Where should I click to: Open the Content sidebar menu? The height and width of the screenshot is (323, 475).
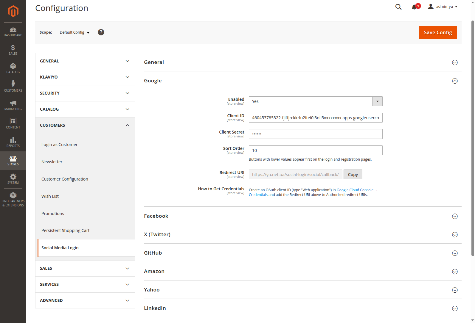tap(13, 124)
